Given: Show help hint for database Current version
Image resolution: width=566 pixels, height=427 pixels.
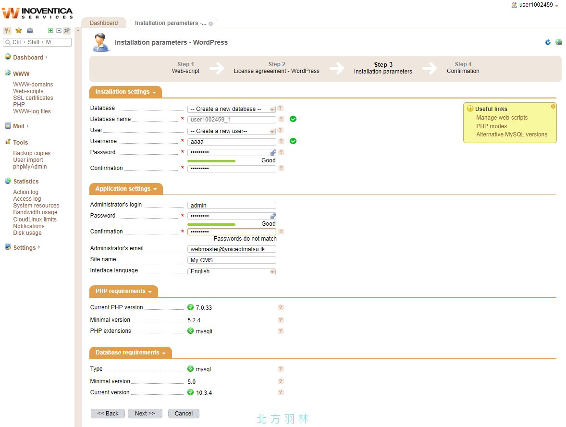Looking at the screenshot, I should pos(281,392).
